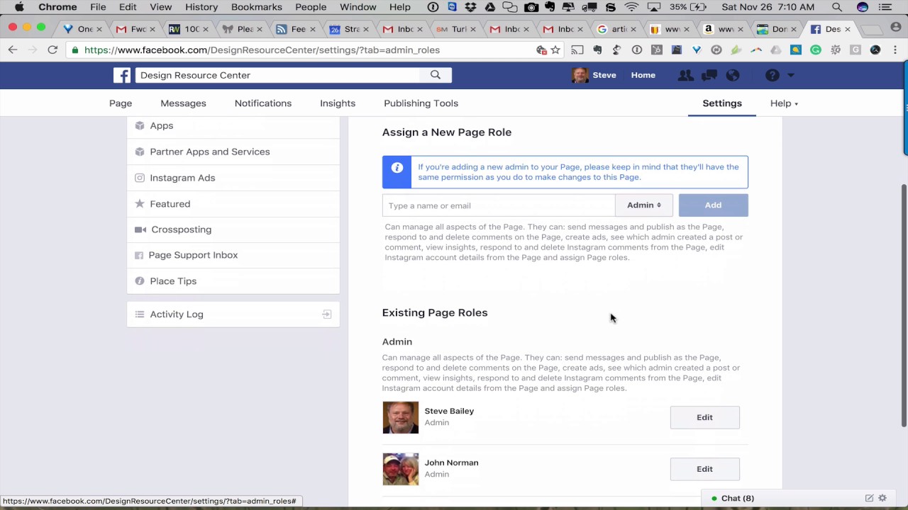Click John Norman's profile photo
Viewport: 908px width, 510px height.
point(401,470)
